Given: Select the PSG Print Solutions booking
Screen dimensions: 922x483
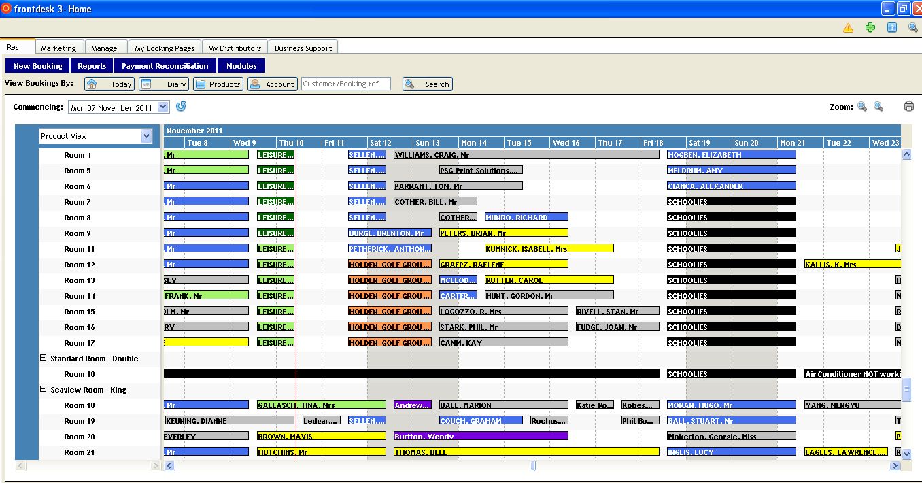Looking at the screenshot, I should point(481,170).
